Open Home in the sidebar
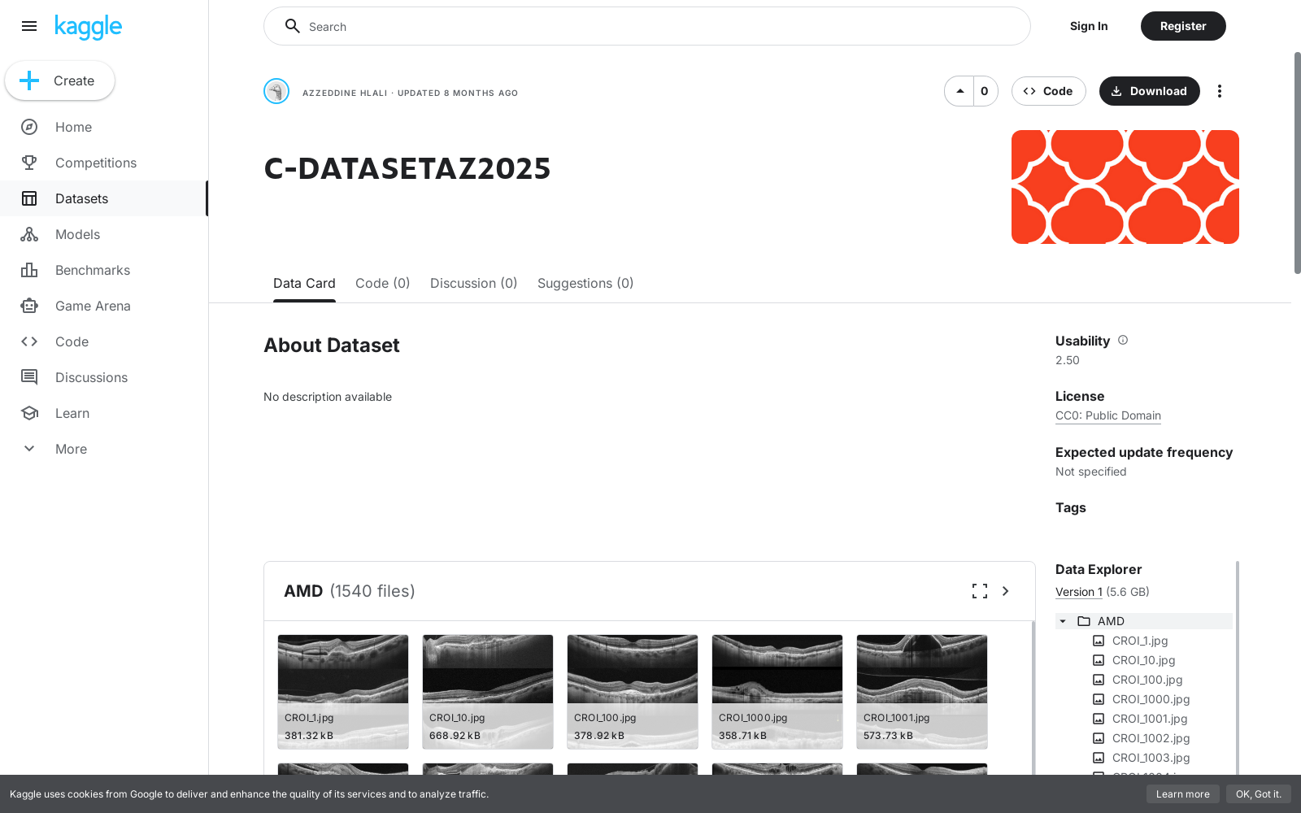Screen dimensions: 1301x813 104,127
